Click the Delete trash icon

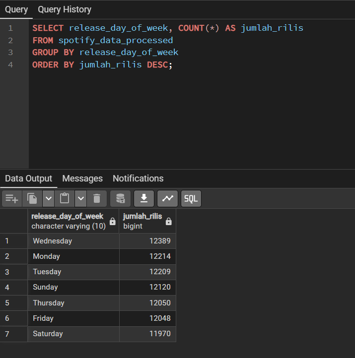[x=97, y=198]
